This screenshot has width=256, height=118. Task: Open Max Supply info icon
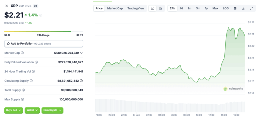pos(22,99)
